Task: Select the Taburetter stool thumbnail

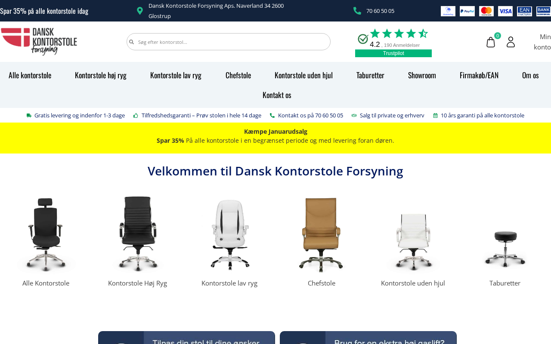Action: (505, 248)
